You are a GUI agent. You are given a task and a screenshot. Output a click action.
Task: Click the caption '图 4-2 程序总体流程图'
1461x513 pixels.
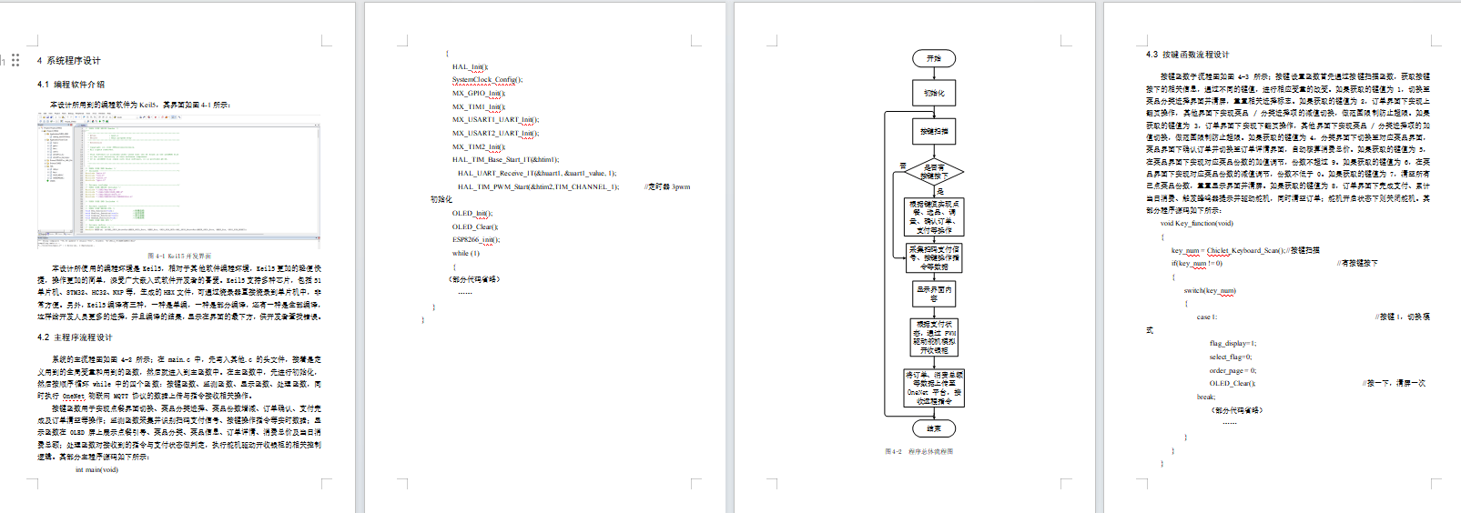[918, 451]
